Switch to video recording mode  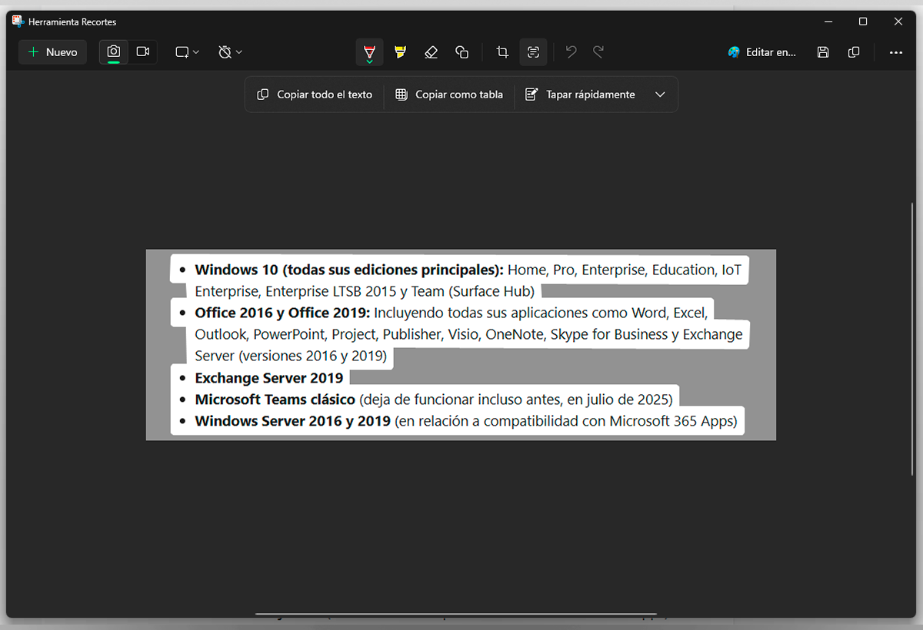click(143, 52)
